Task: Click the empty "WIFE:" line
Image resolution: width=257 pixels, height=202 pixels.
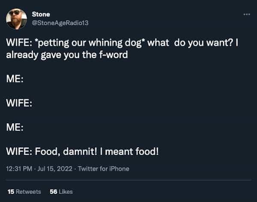Action: (x=19, y=103)
